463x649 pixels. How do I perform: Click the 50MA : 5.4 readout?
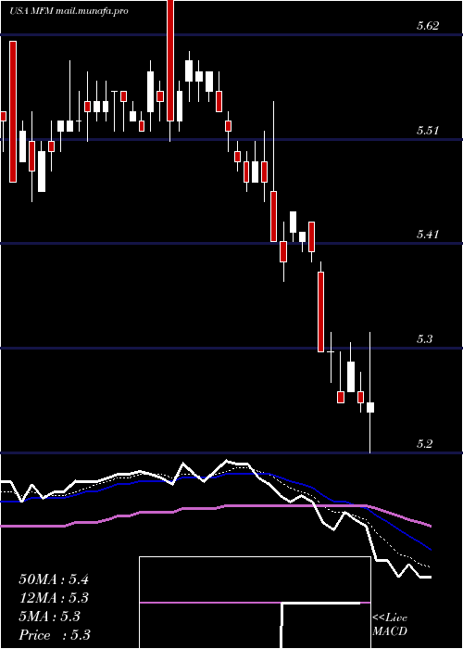tap(54, 579)
